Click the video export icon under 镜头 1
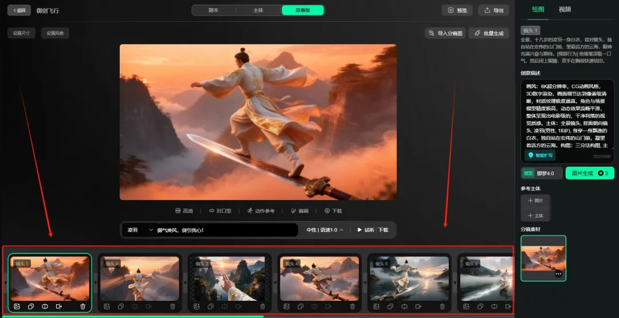 pos(59,307)
